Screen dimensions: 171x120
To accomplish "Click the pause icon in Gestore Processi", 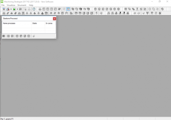I will point(8,36).
